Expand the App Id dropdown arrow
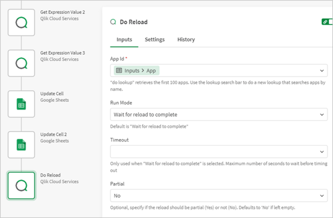Screen dimensions: 333x218 pos(322,70)
